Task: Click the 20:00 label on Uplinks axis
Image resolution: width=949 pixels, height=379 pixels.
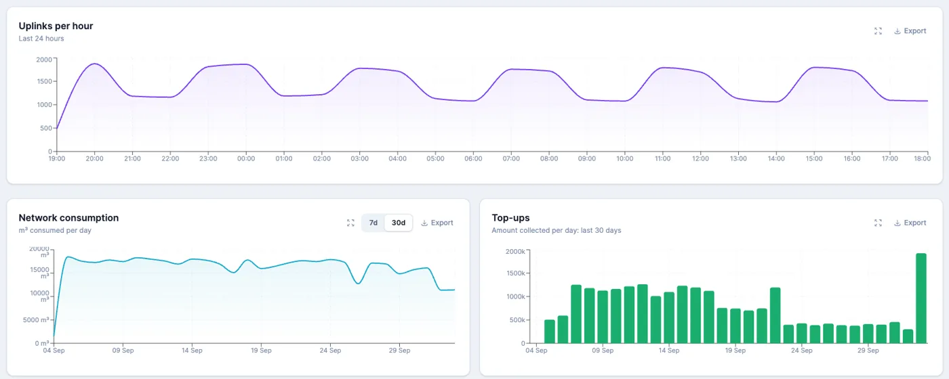Action: [94, 158]
